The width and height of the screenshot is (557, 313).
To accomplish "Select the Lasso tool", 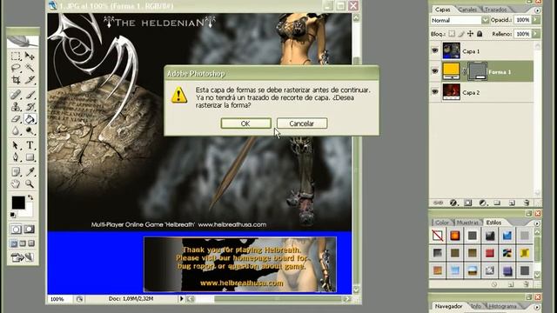I will pos(16,68).
